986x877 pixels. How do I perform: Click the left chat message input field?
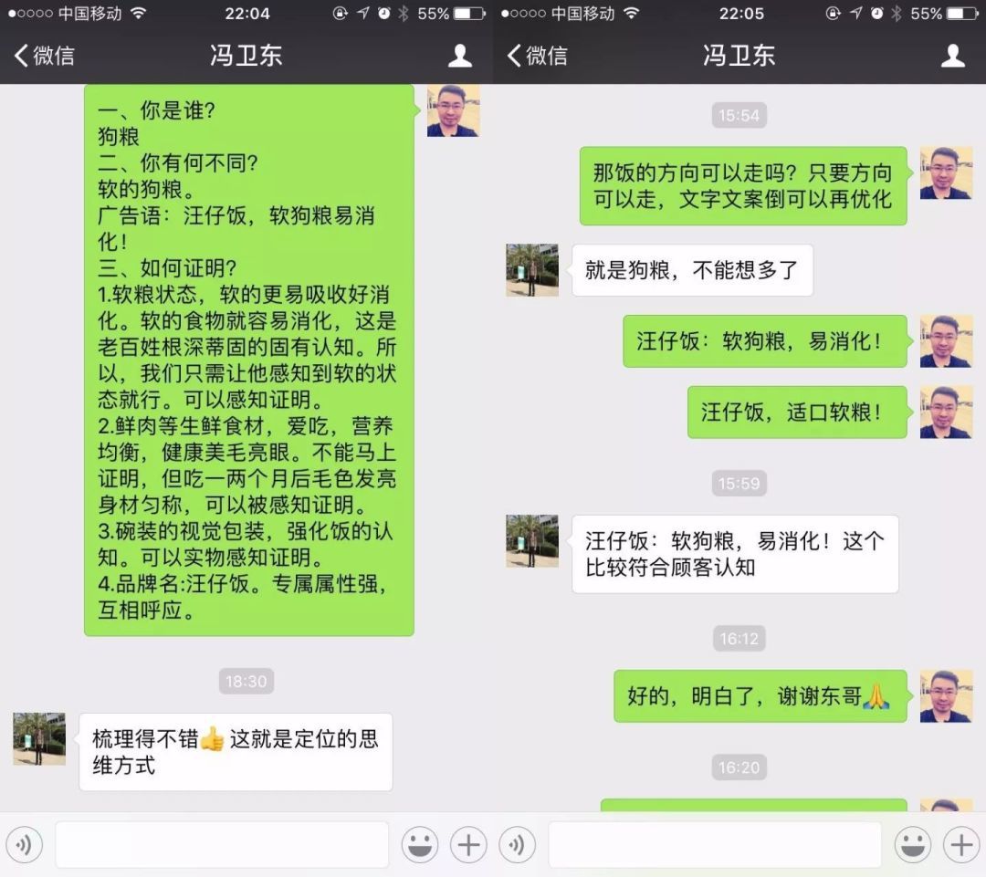point(222,844)
